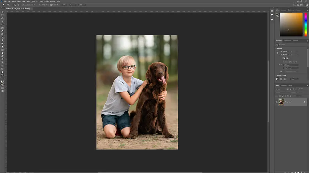Image resolution: width=309 pixels, height=173 pixels.
Task: Click the Home icon in options bar
Action: (3, 5)
